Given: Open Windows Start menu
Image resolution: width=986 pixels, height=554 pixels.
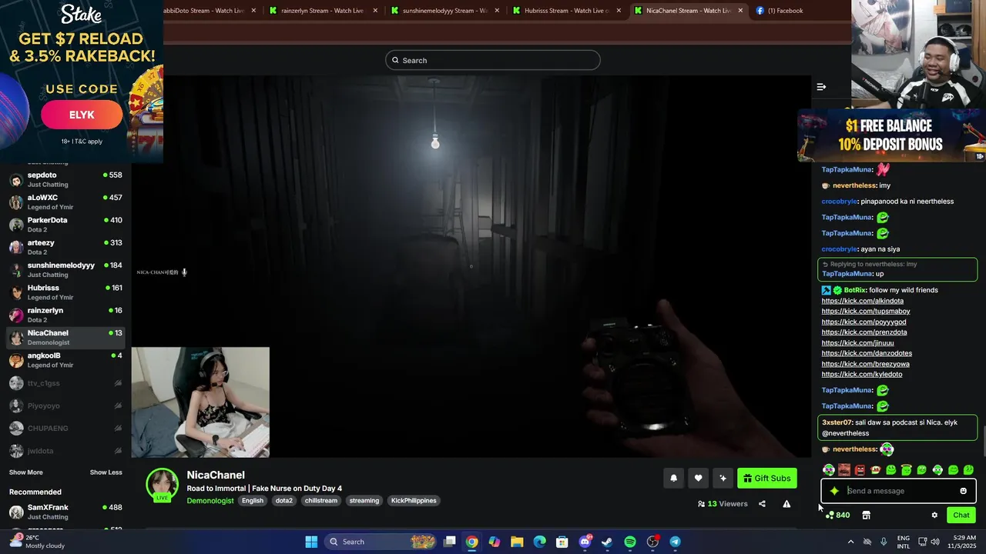Looking at the screenshot, I should 311,542.
